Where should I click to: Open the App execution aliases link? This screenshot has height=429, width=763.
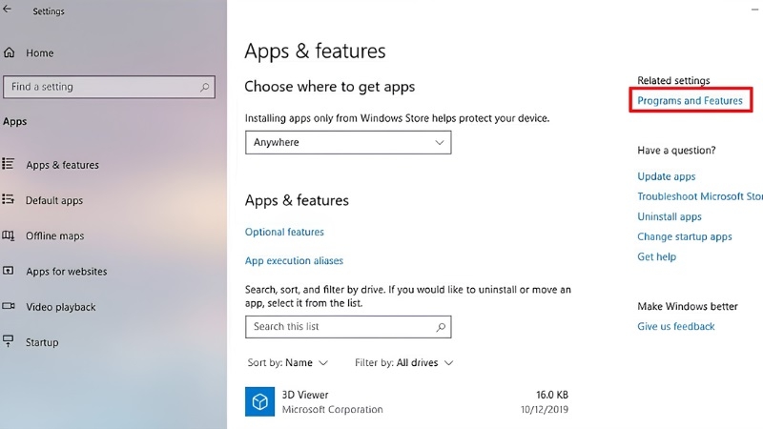pos(294,260)
